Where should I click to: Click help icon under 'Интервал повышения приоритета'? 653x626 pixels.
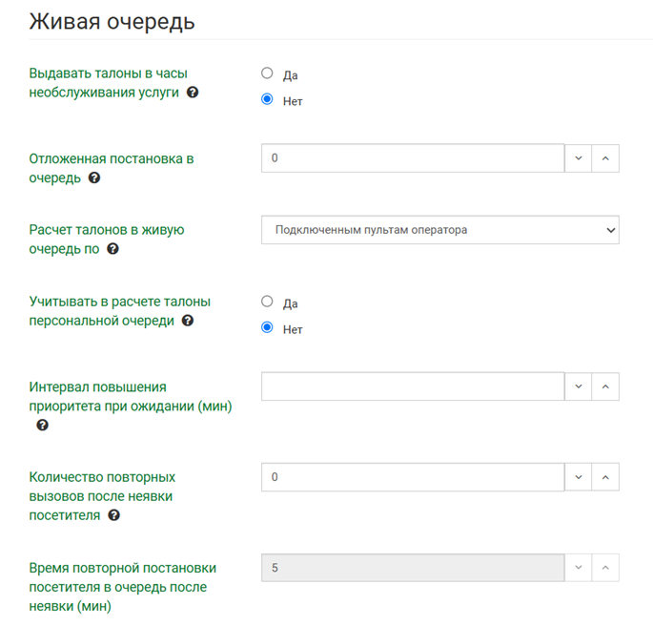click(x=42, y=426)
